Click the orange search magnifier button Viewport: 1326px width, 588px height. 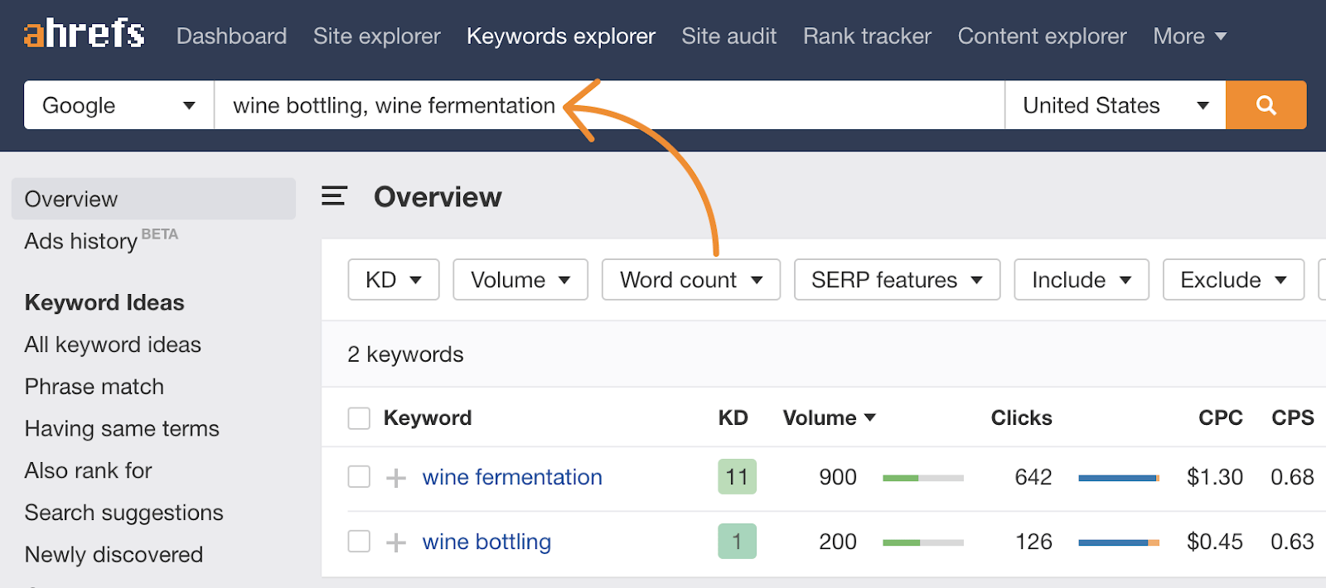(x=1266, y=105)
